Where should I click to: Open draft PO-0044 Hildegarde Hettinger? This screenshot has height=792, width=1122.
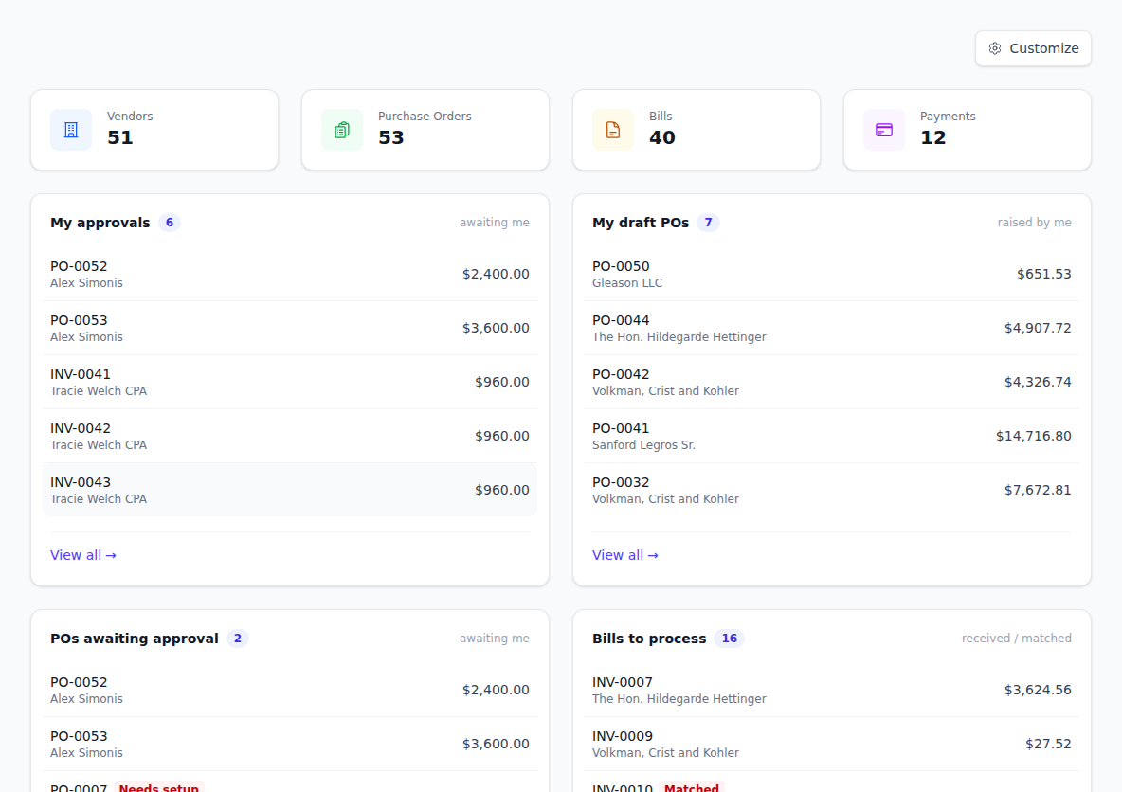coord(832,328)
